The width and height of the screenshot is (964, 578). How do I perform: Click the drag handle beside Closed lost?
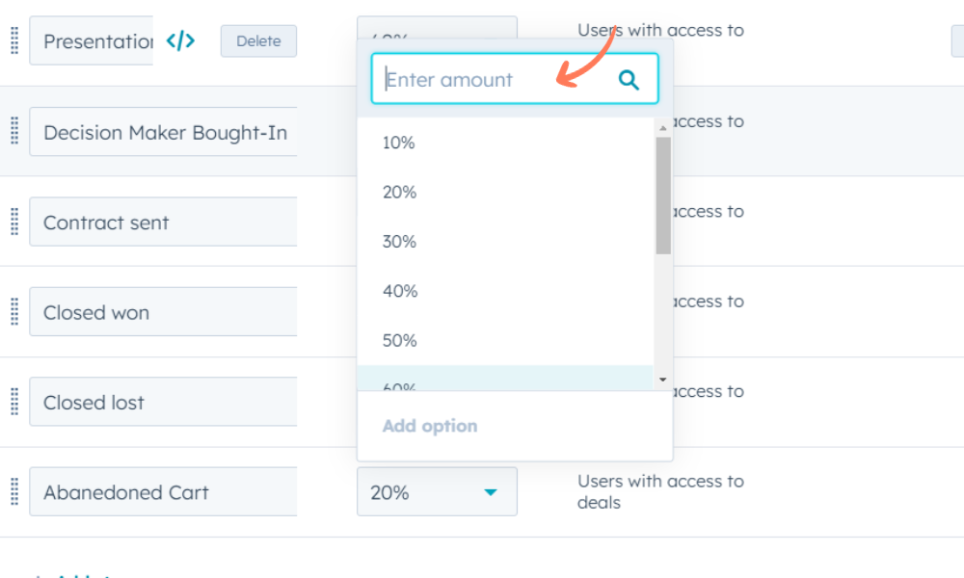point(13,402)
